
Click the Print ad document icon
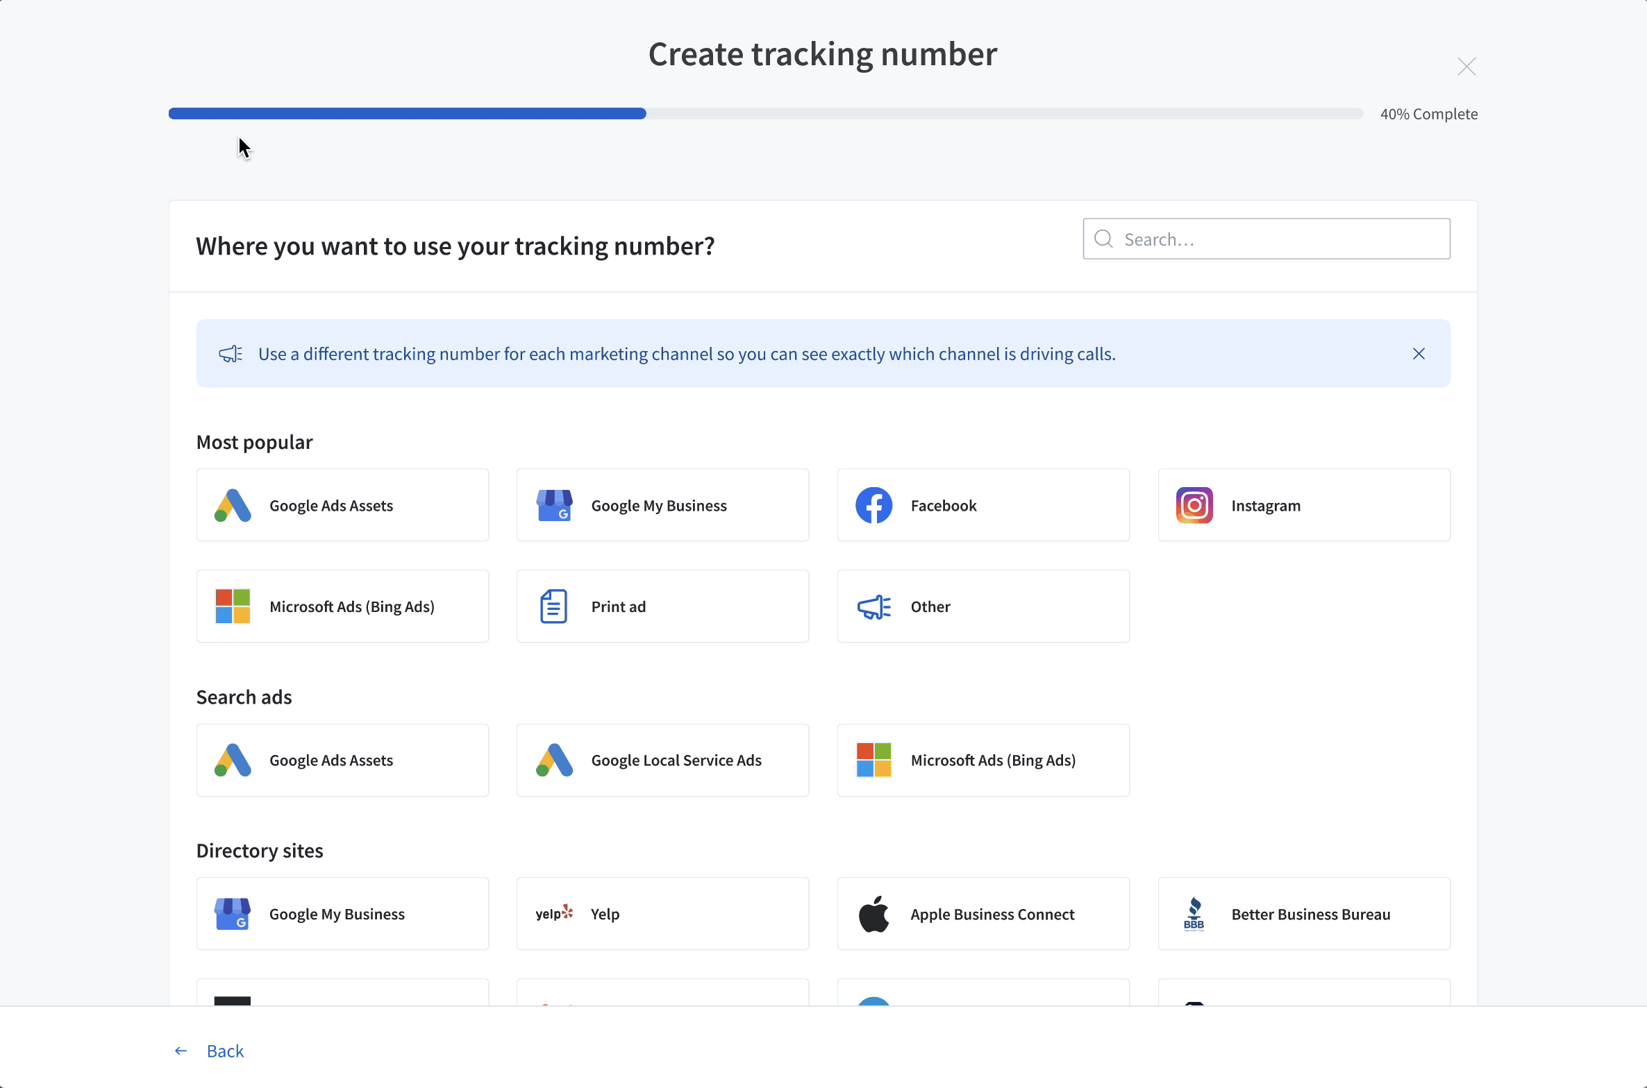[x=553, y=606]
